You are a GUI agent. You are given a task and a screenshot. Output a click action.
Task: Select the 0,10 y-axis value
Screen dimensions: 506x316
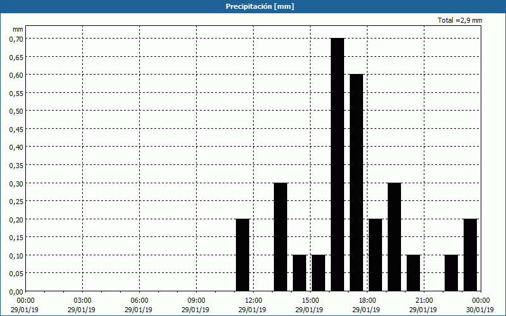pyautogui.click(x=16, y=256)
